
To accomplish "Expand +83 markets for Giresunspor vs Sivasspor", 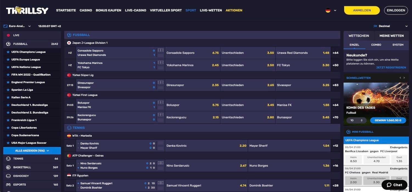I will tap(335, 85).
